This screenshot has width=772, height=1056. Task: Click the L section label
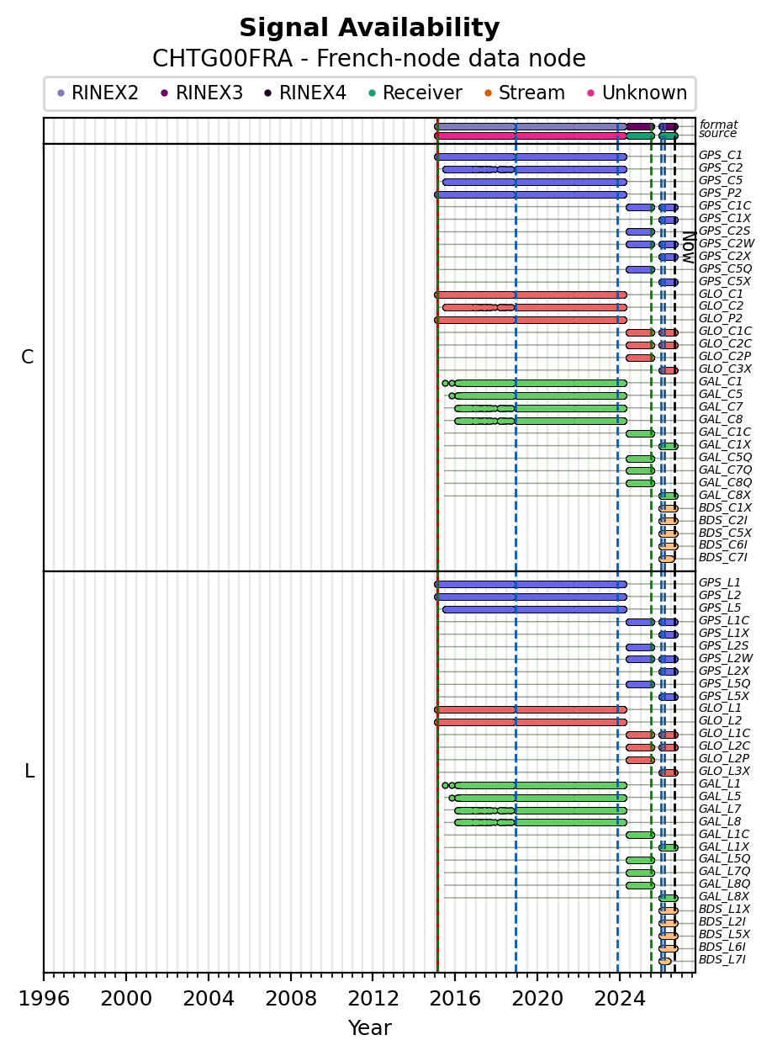tap(29, 772)
